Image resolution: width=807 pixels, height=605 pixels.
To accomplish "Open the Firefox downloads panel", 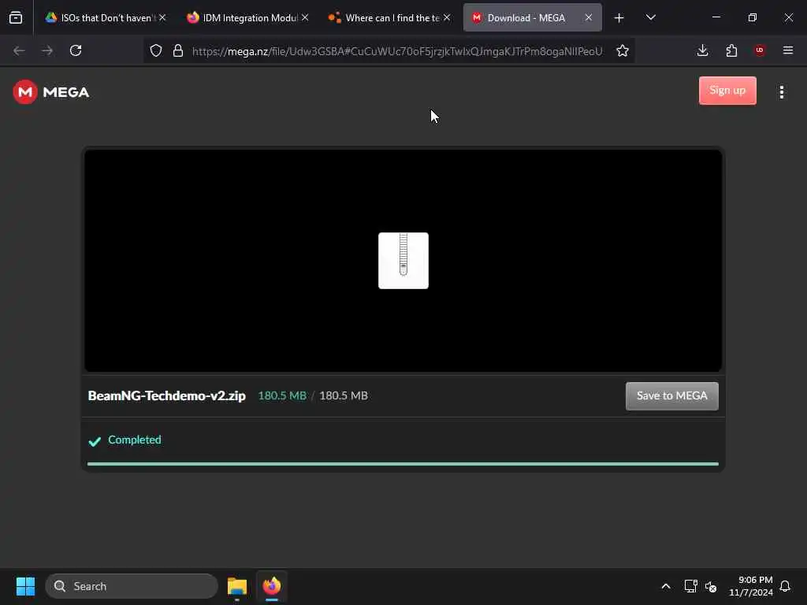I will click(x=702, y=50).
